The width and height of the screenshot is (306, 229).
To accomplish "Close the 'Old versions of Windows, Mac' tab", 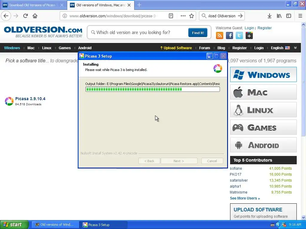I will coord(129,5).
